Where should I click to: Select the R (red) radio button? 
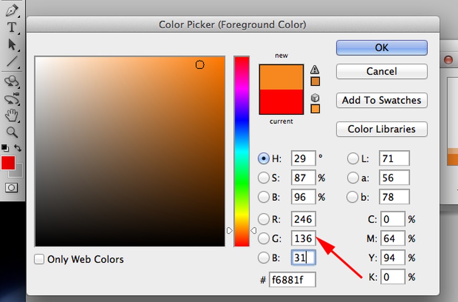[263, 219]
